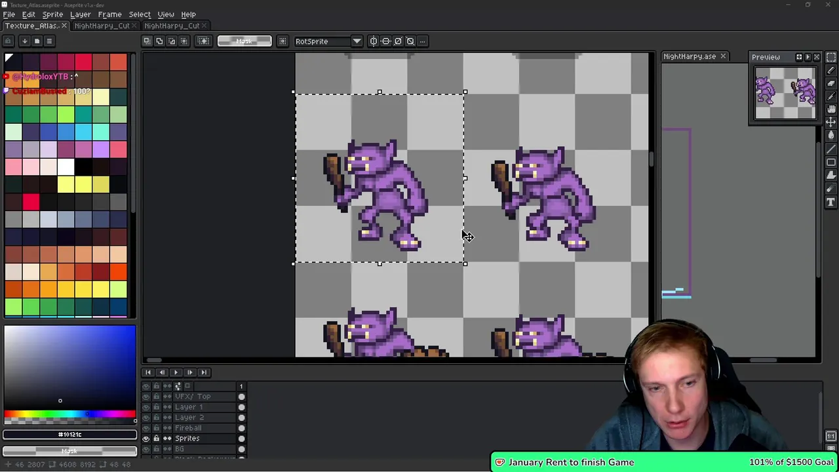Select the Eyedropper tool
The width and height of the screenshot is (839, 472).
pos(831,96)
